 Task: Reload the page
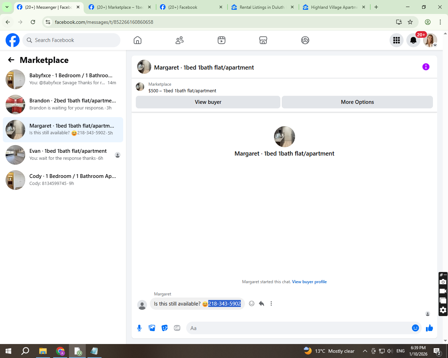point(33,22)
